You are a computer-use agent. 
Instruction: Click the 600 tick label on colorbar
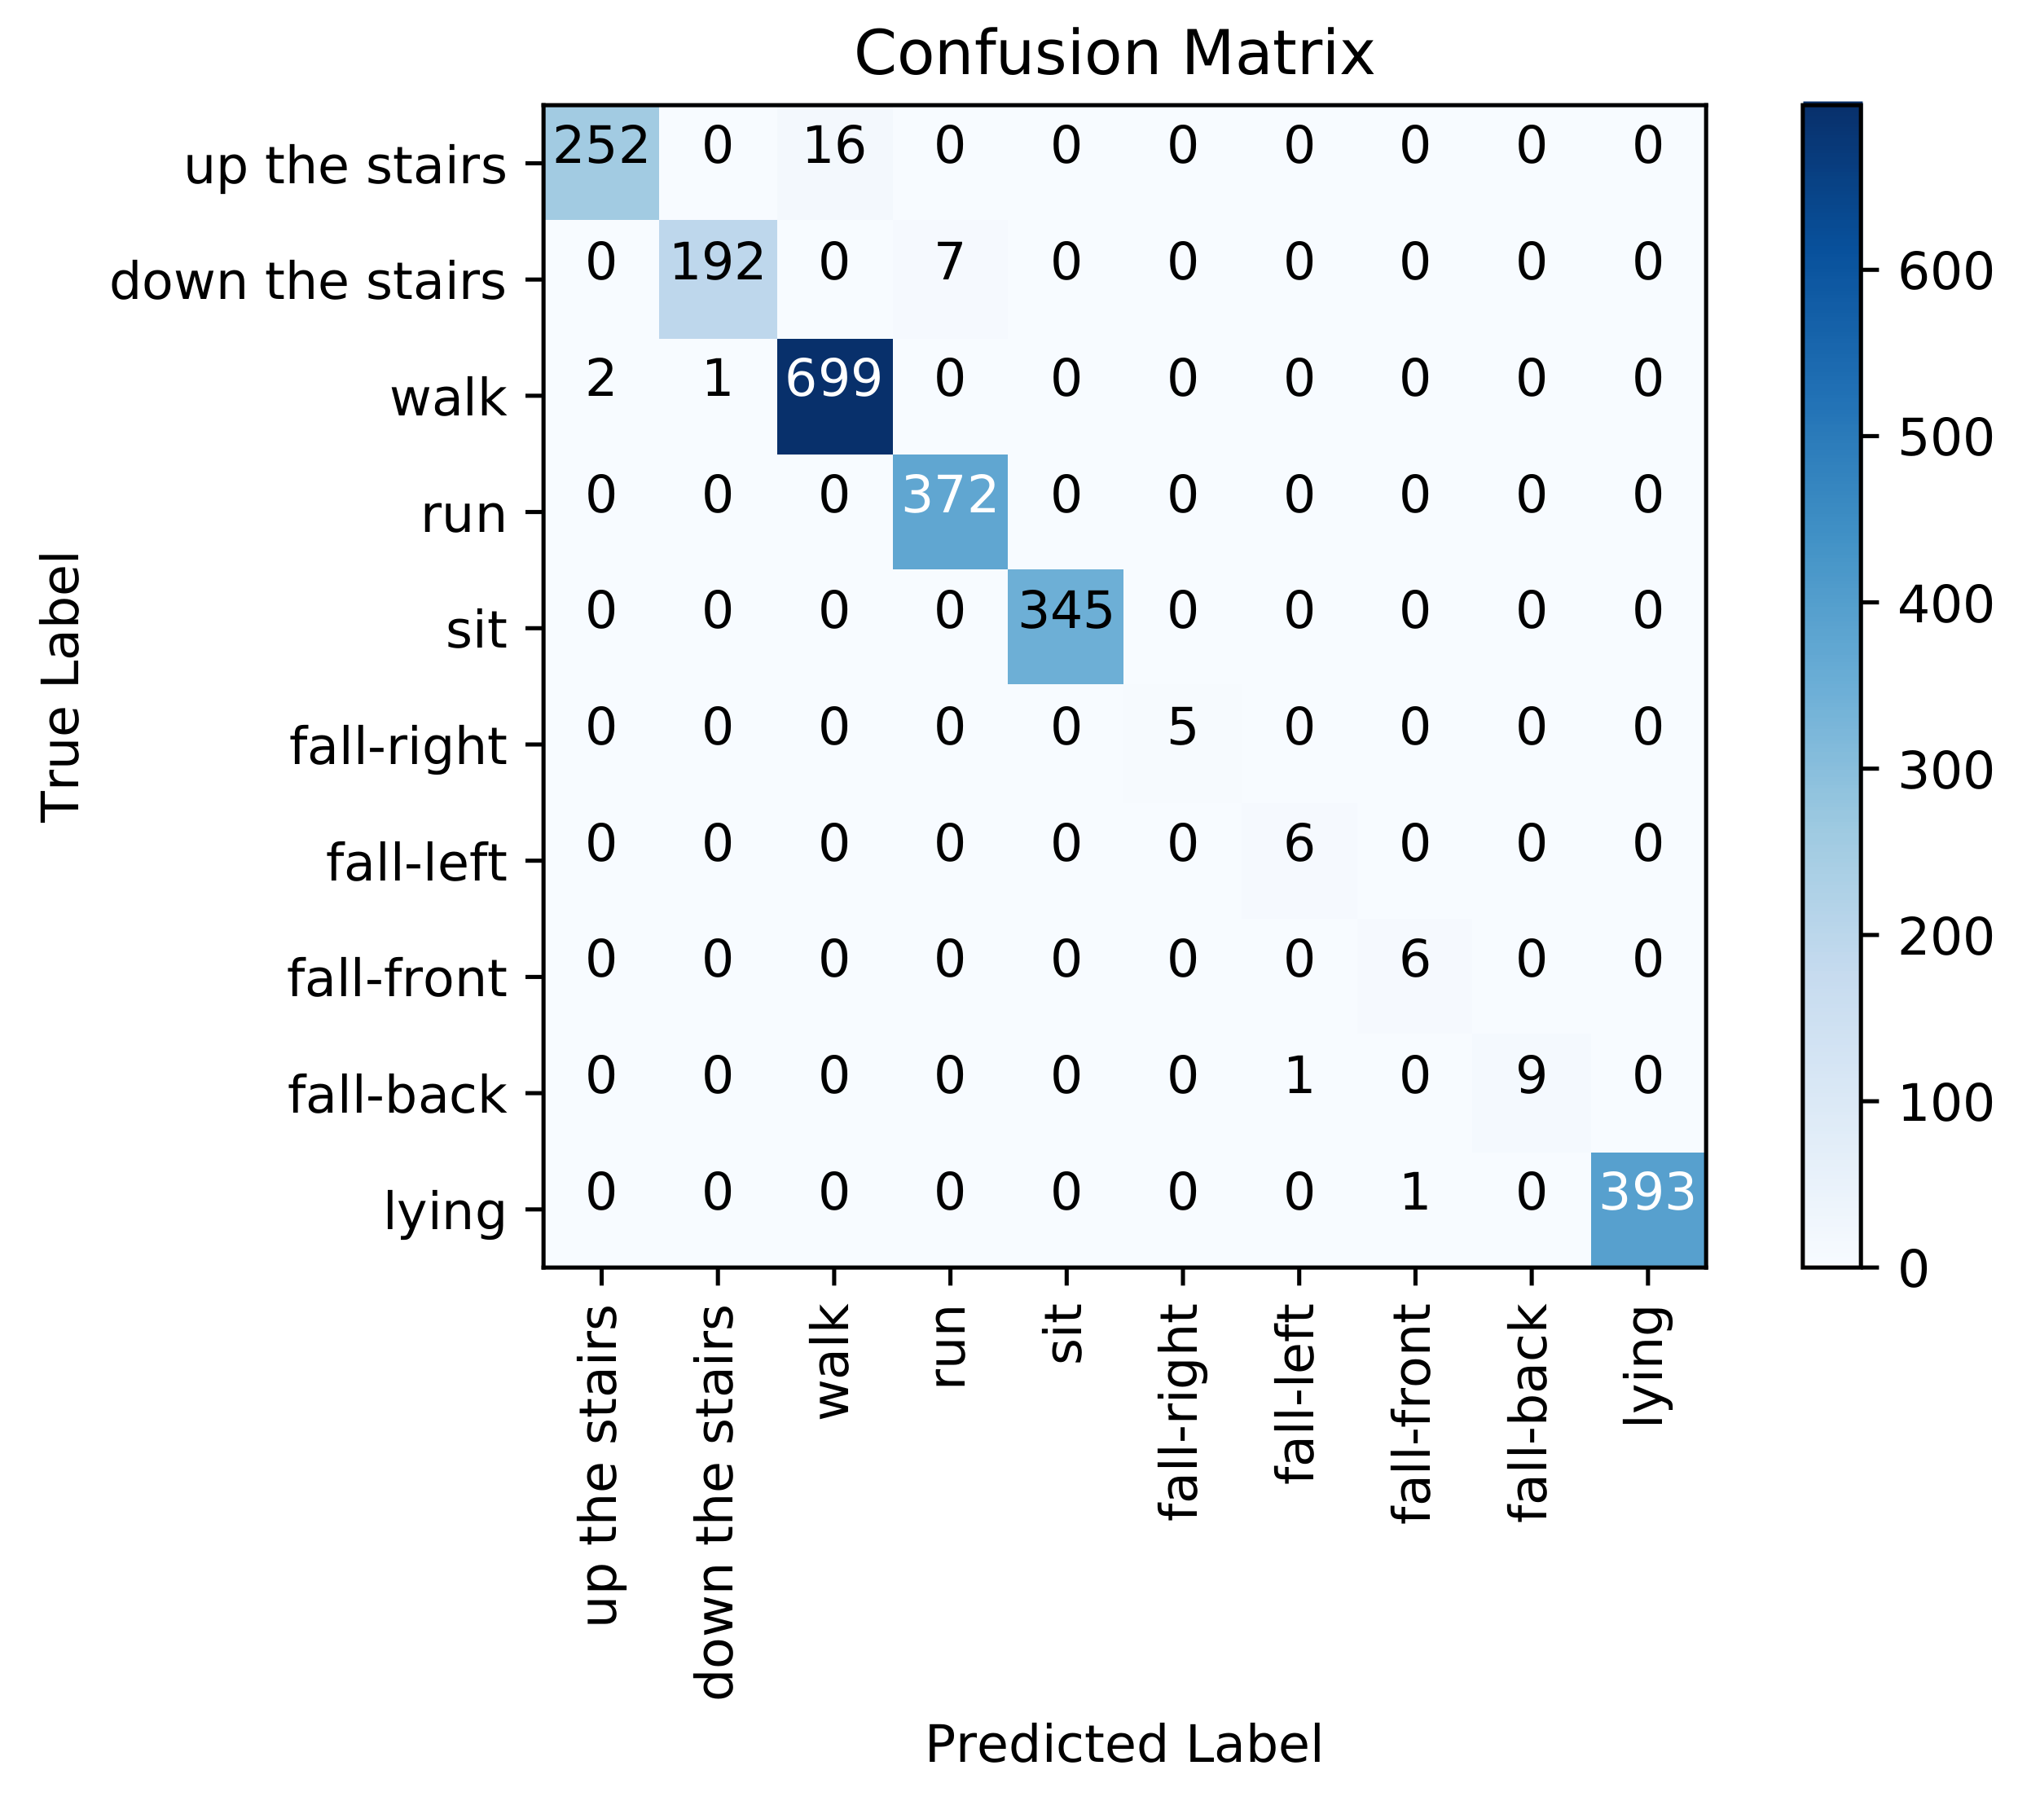click(1945, 271)
